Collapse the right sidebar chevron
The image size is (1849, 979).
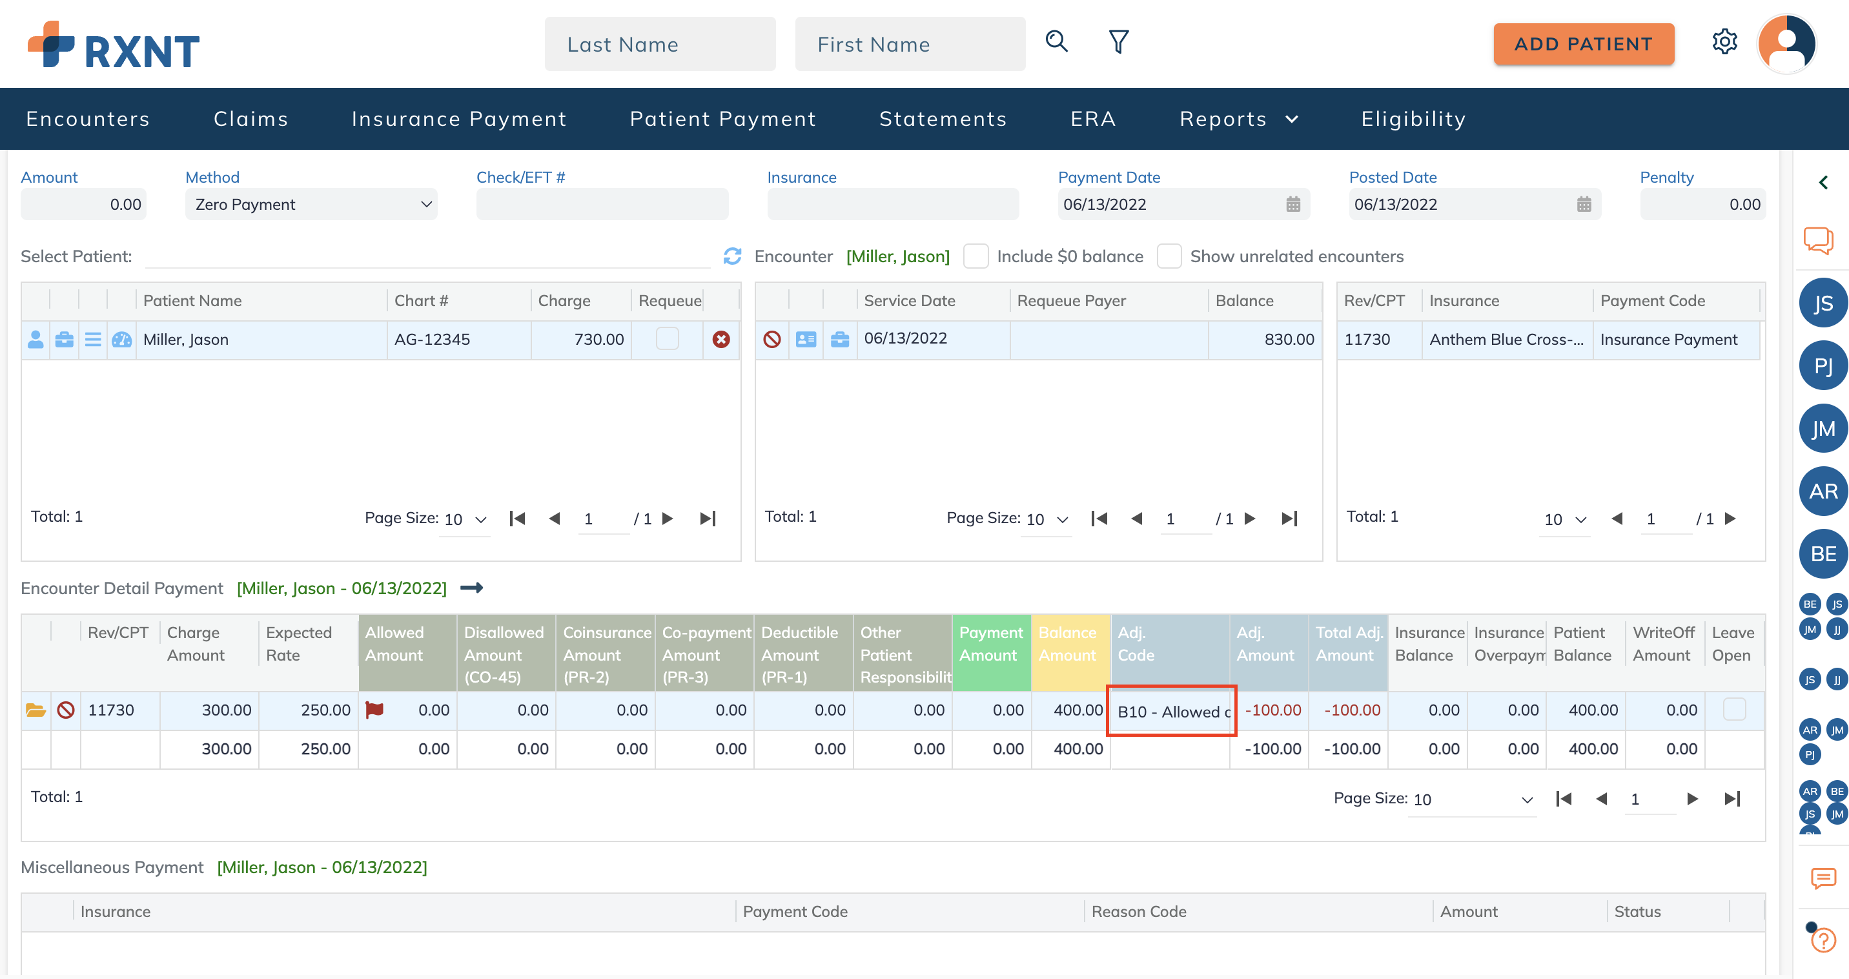[x=1823, y=182]
